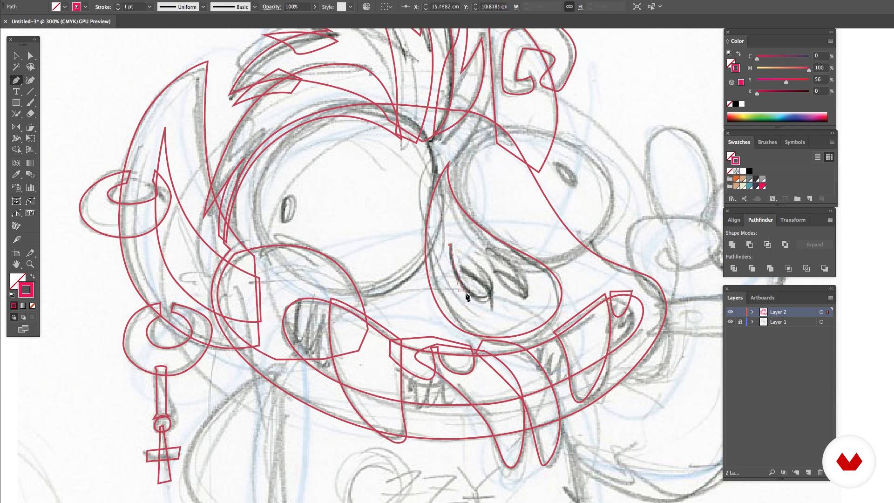
Task: Open graphic Style dropdown
Action: [x=350, y=7]
